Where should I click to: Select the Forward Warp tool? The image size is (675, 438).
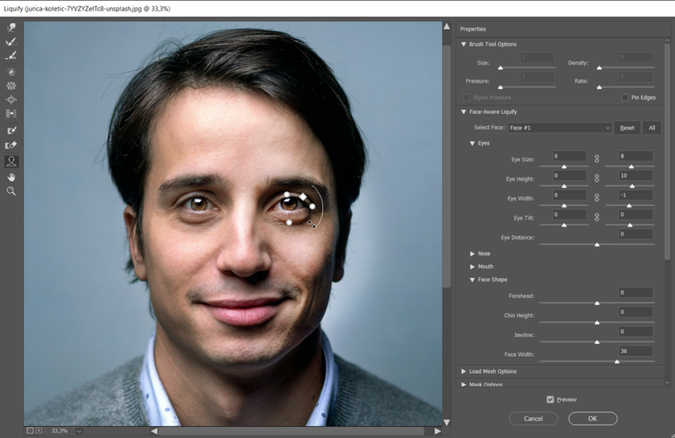coord(11,27)
